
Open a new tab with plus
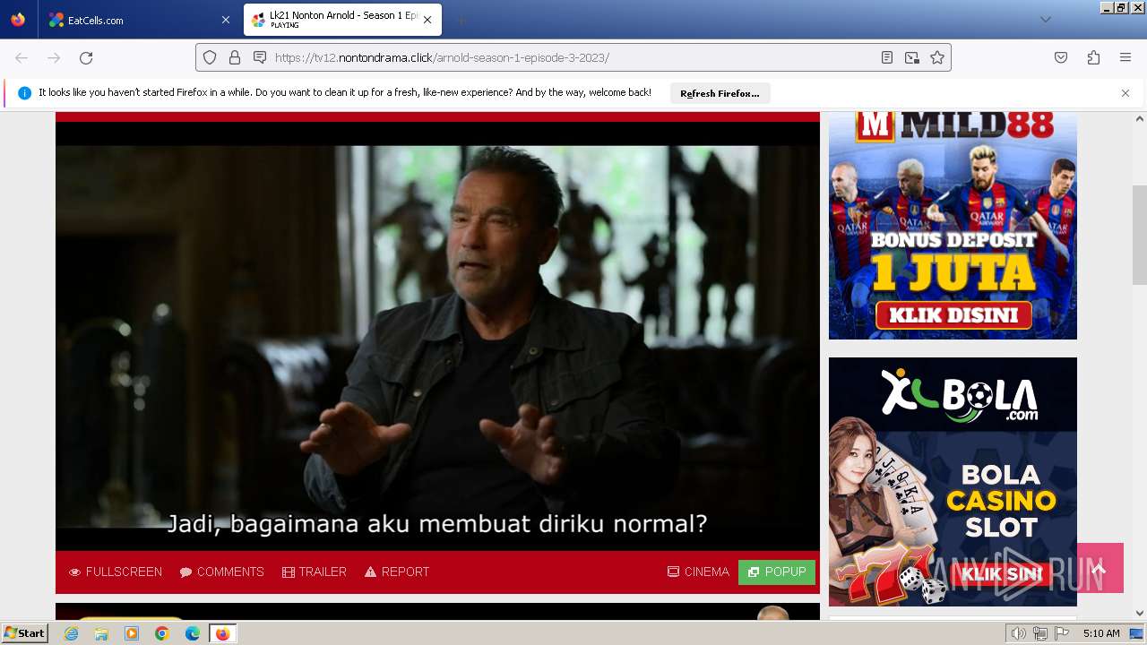(x=461, y=20)
